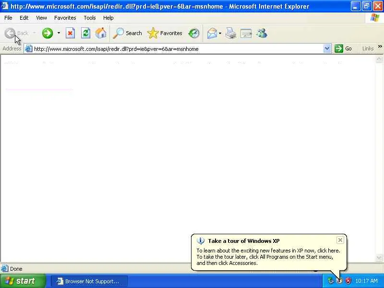The image size is (384, 288).
Task: Click the green Forward arrow button
Action: tap(48, 33)
